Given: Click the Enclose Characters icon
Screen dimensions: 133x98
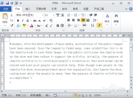Looking at the screenshot, I should click(x=62, y=26).
